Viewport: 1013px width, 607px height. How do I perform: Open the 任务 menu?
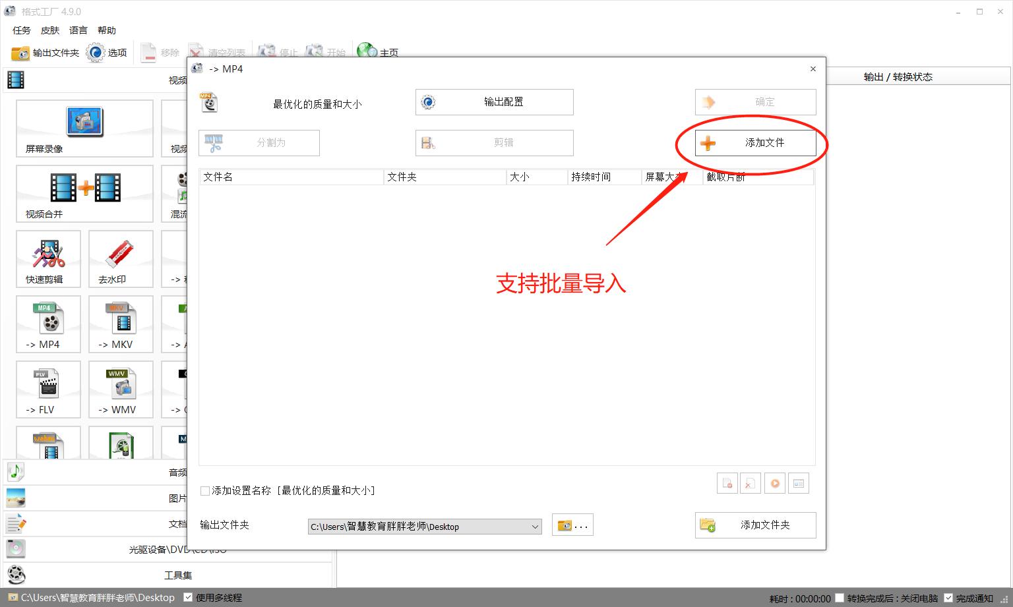[20, 30]
